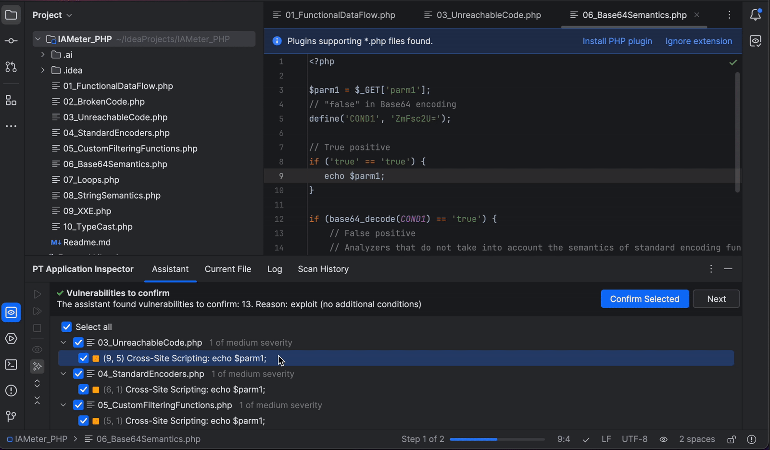Expand the .ai folder

point(42,55)
